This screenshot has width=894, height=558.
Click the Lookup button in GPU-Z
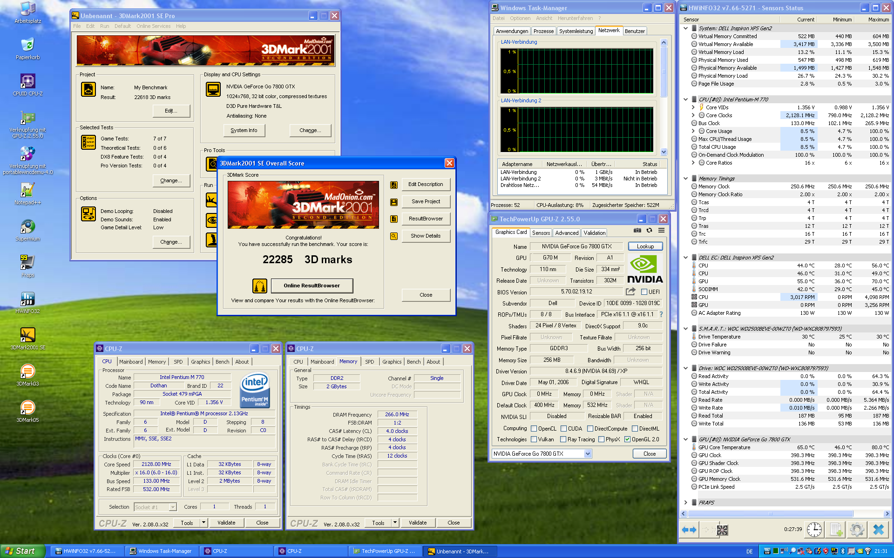645,246
